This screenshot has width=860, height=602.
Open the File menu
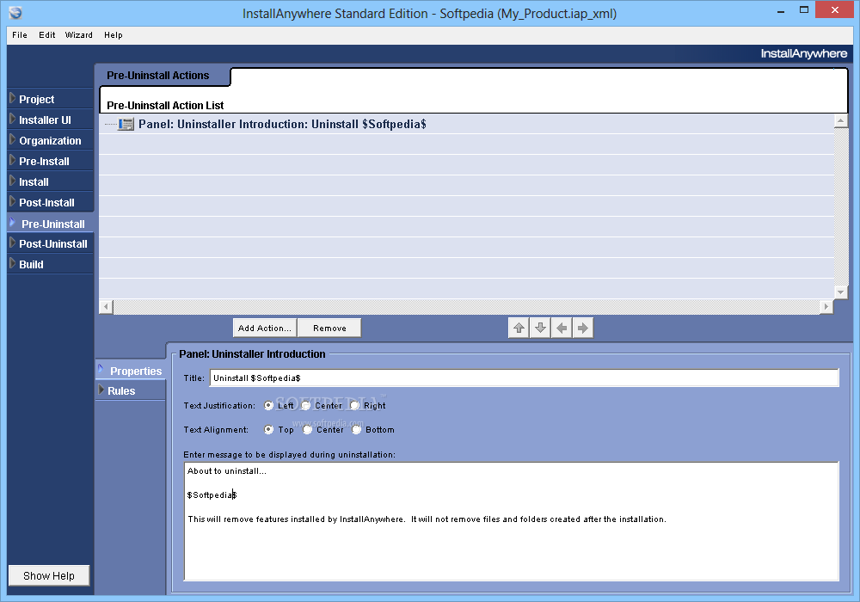pos(20,35)
